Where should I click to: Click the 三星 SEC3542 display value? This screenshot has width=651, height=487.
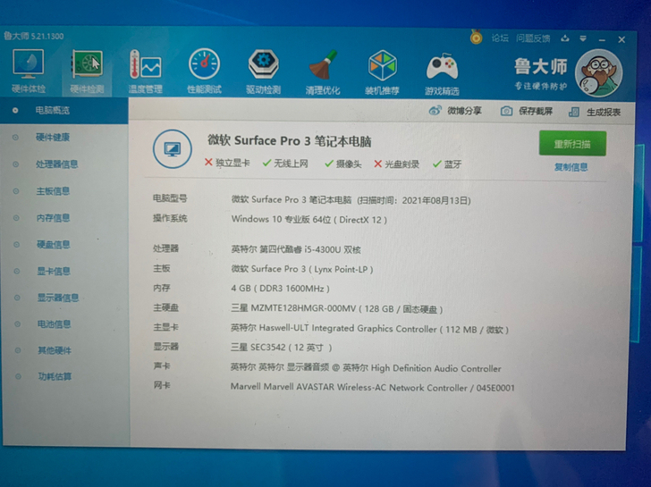coord(281,348)
